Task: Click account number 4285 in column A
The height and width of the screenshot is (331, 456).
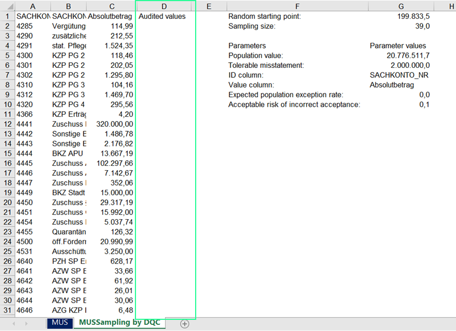Action: click(32, 26)
